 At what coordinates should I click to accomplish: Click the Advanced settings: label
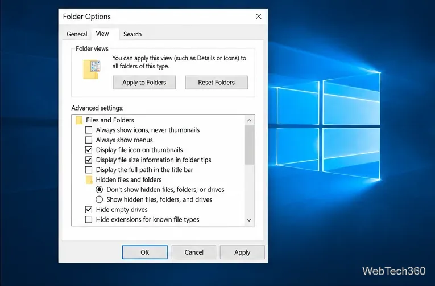(97, 108)
